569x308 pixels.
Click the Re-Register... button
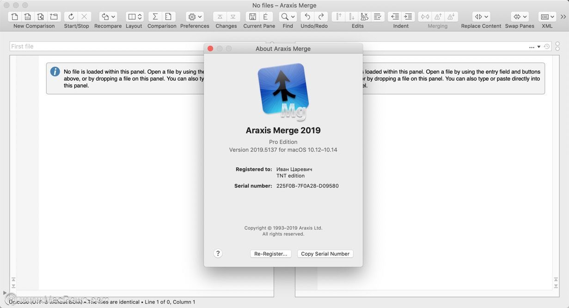coord(271,254)
